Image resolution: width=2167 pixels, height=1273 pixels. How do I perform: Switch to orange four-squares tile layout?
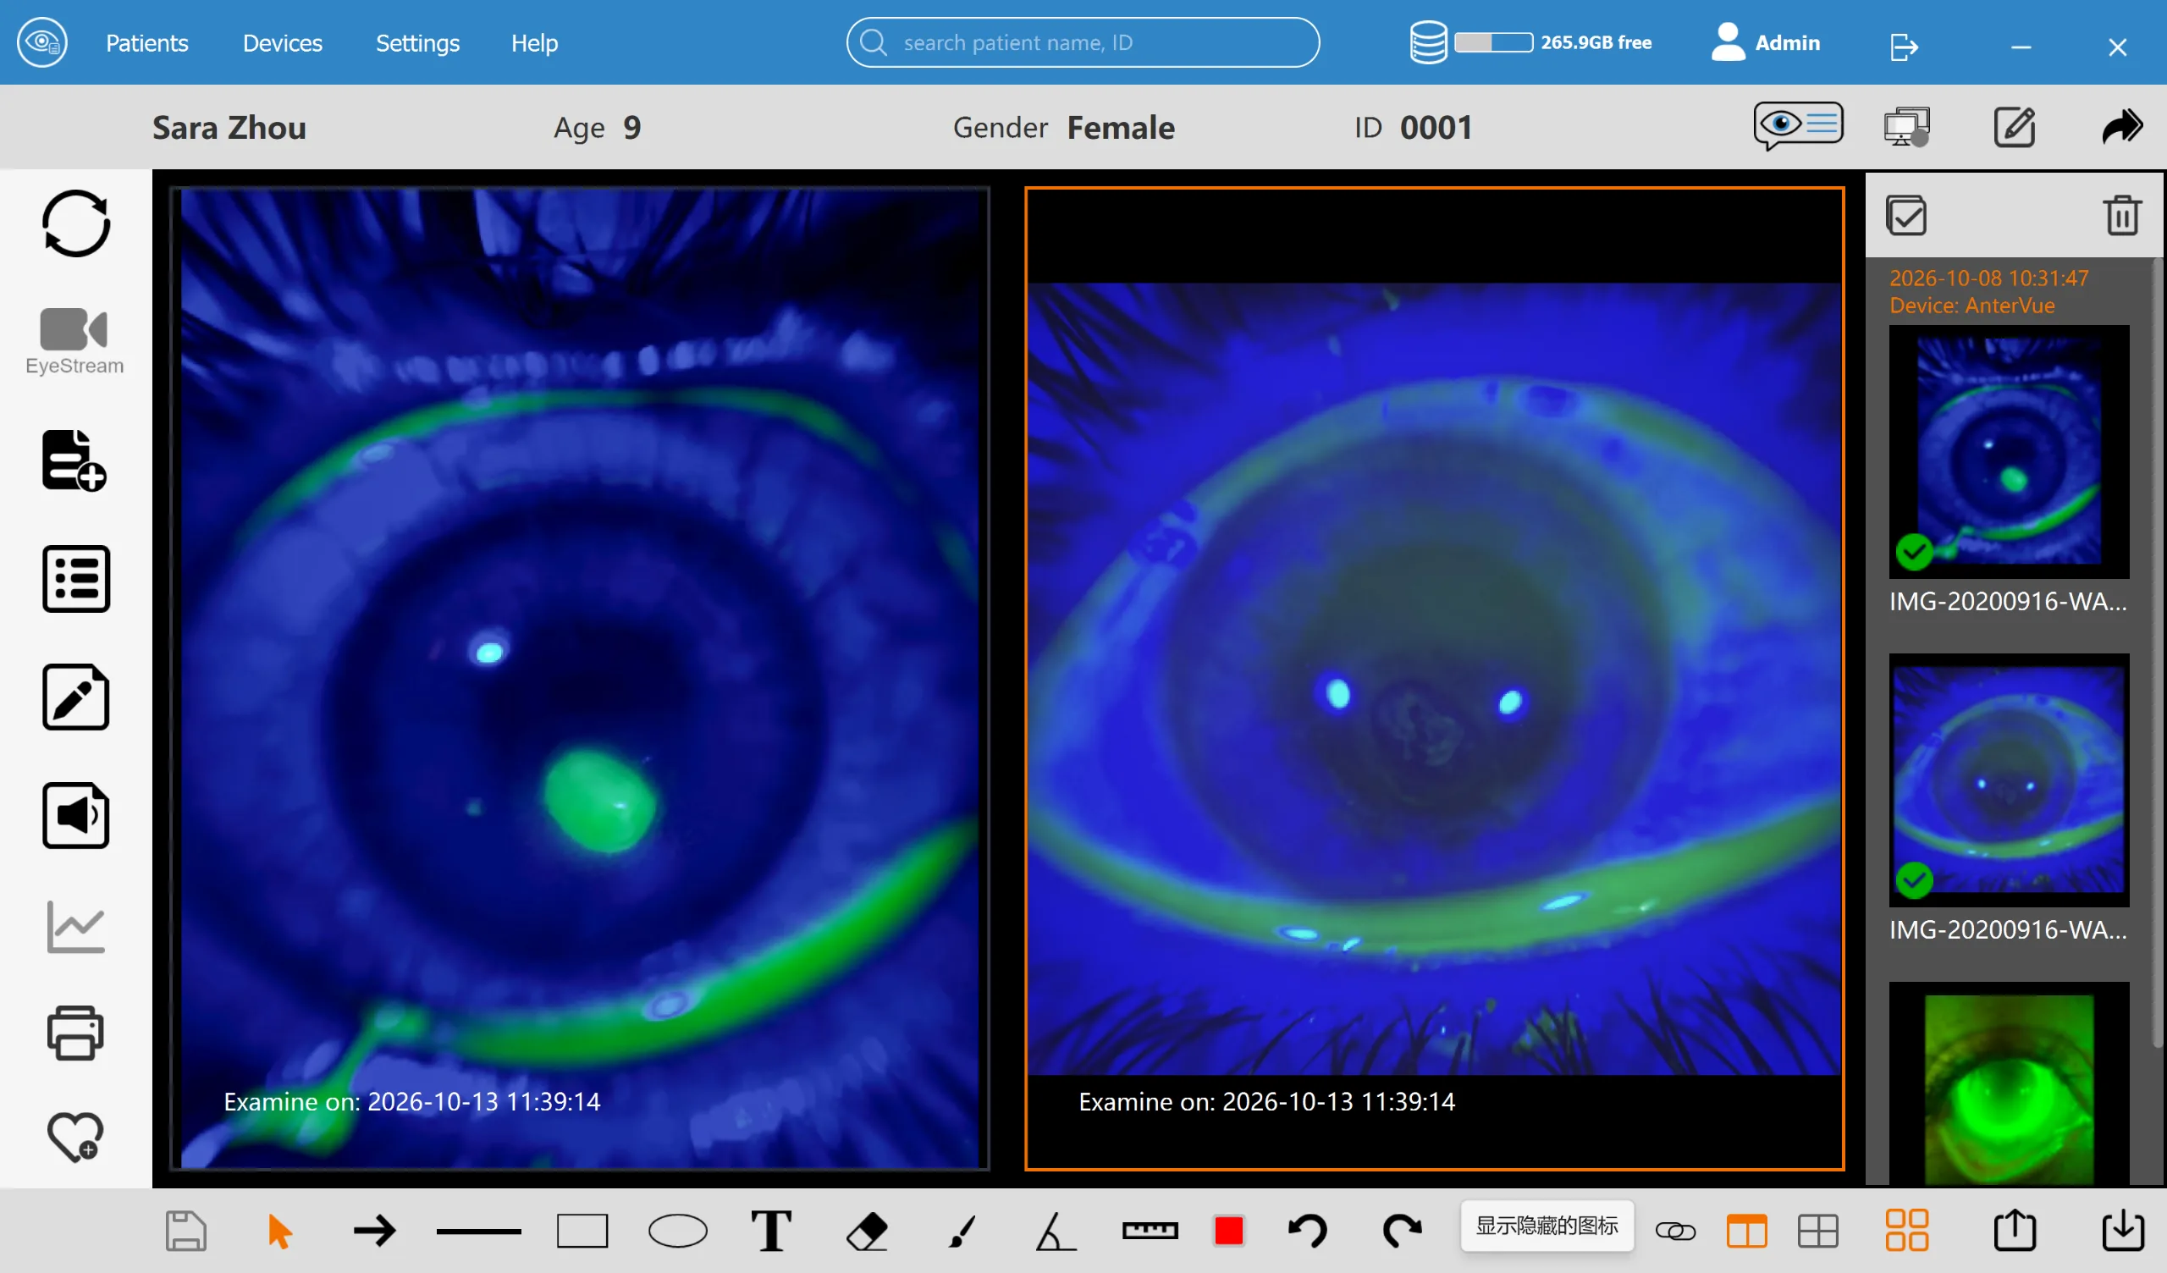[x=1906, y=1230]
